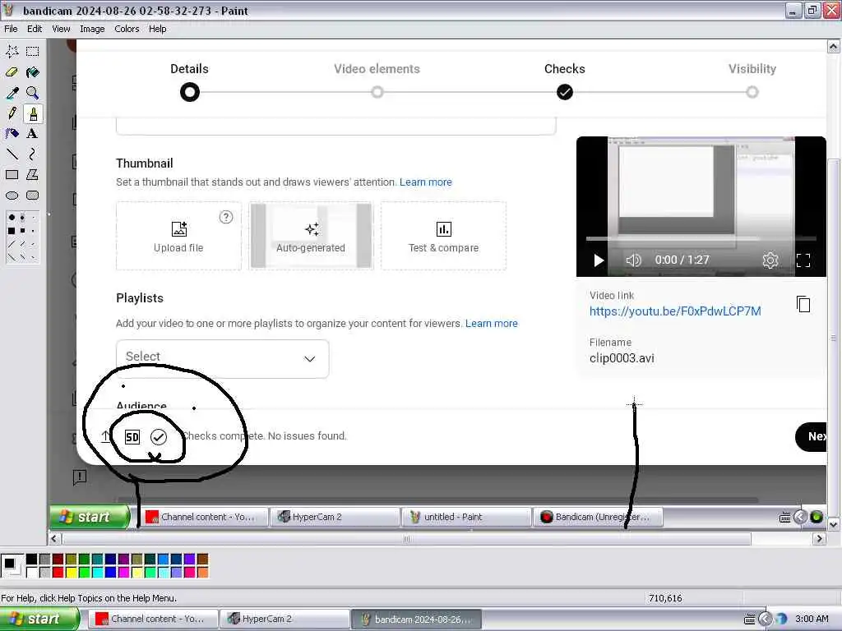The height and width of the screenshot is (631, 842).
Task: Open the File menu
Action: tap(11, 29)
